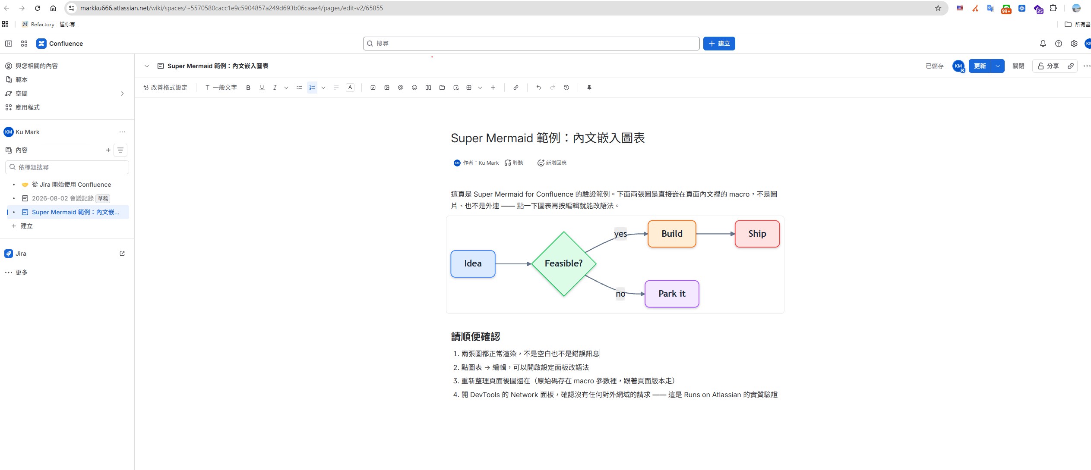Viewport: 1091px width, 470px height.
Task: Expand the 空間 spaces chevron
Action: tap(122, 94)
